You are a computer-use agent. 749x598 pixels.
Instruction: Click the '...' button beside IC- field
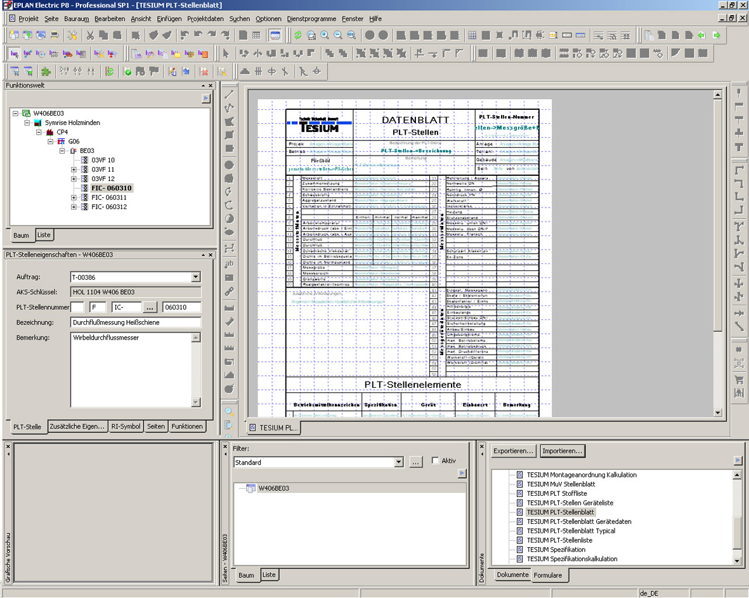[x=150, y=307]
